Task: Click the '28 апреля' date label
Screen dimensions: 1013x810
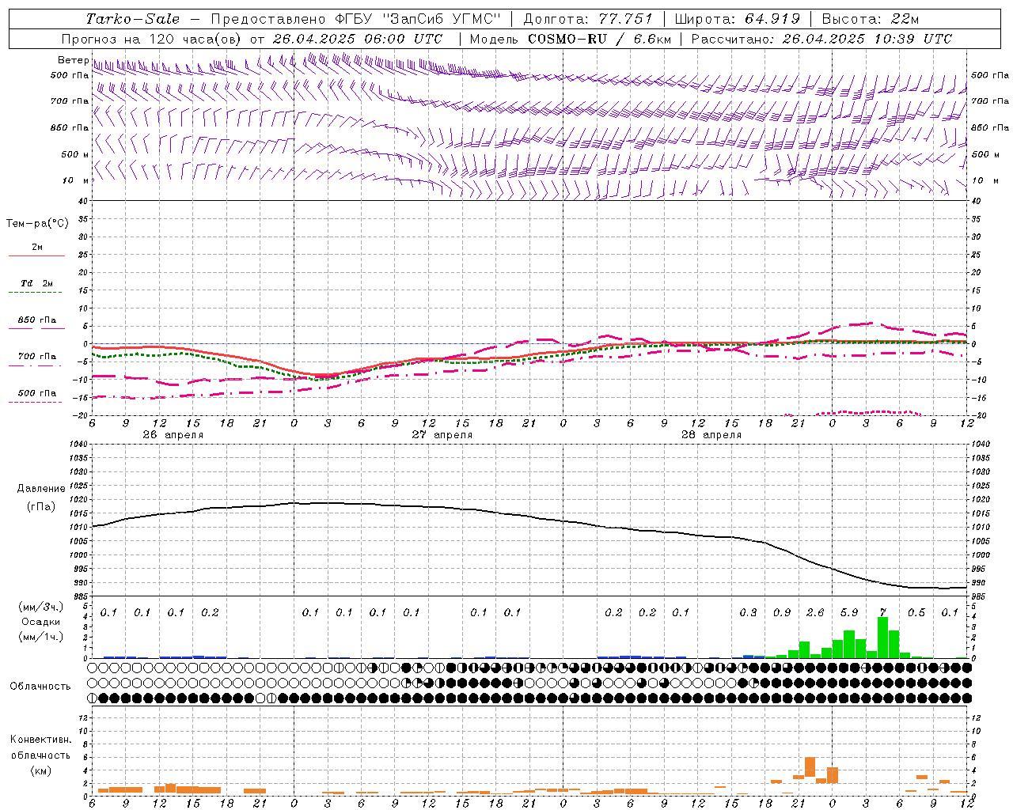Action: pyautogui.click(x=711, y=435)
